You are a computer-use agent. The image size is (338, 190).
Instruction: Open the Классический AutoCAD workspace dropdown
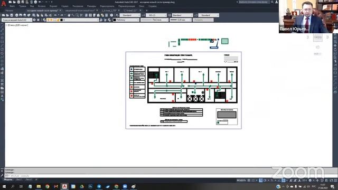point(17,20)
